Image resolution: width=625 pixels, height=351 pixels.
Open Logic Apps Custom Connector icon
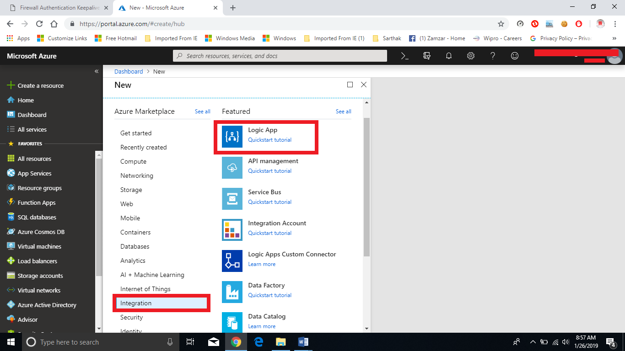tap(232, 261)
